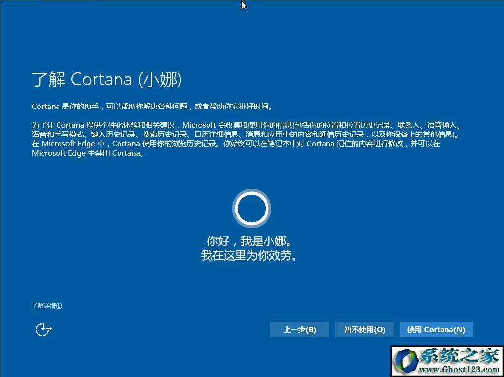The image size is (504, 377).
Task: Click the Cortana circle logo
Action: [252, 209]
